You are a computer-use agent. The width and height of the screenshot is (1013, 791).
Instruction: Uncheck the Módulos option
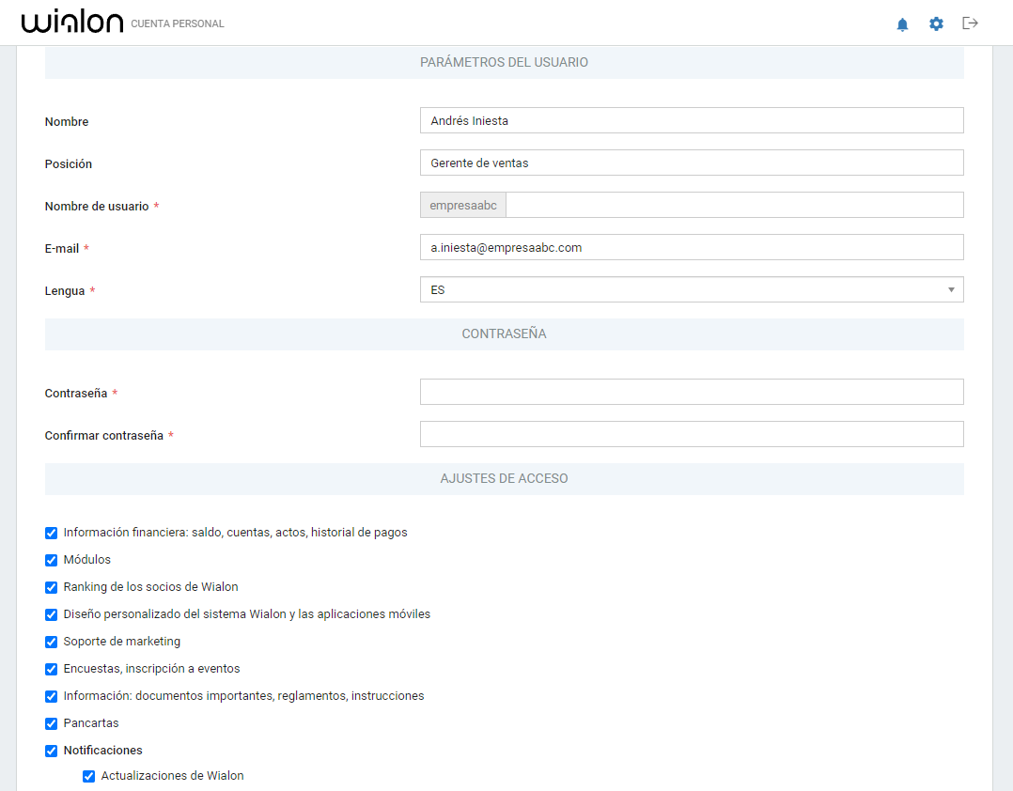[51, 560]
